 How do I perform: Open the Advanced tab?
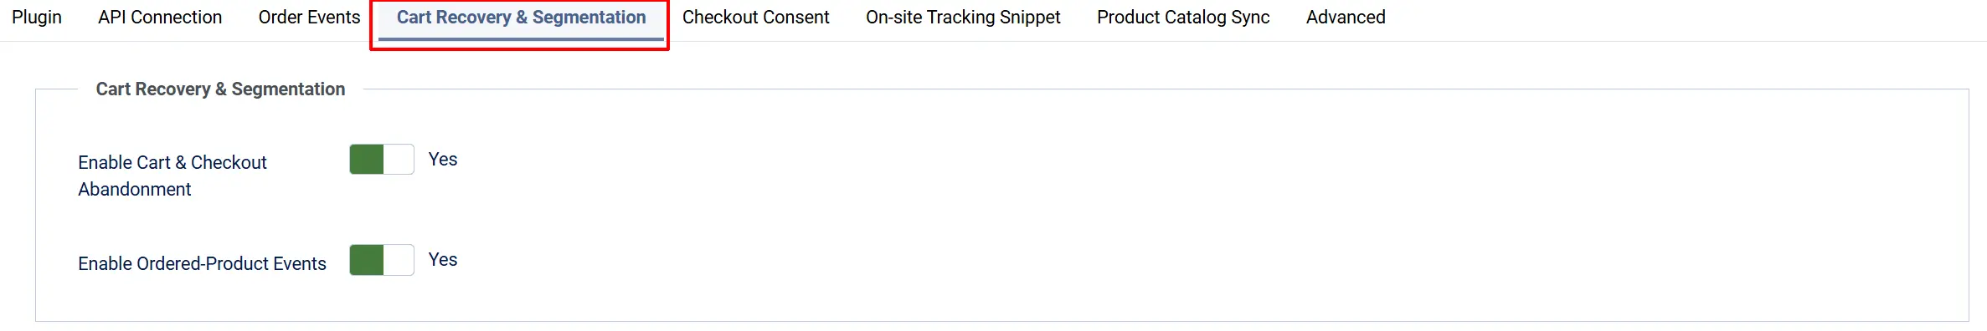tap(1346, 18)
